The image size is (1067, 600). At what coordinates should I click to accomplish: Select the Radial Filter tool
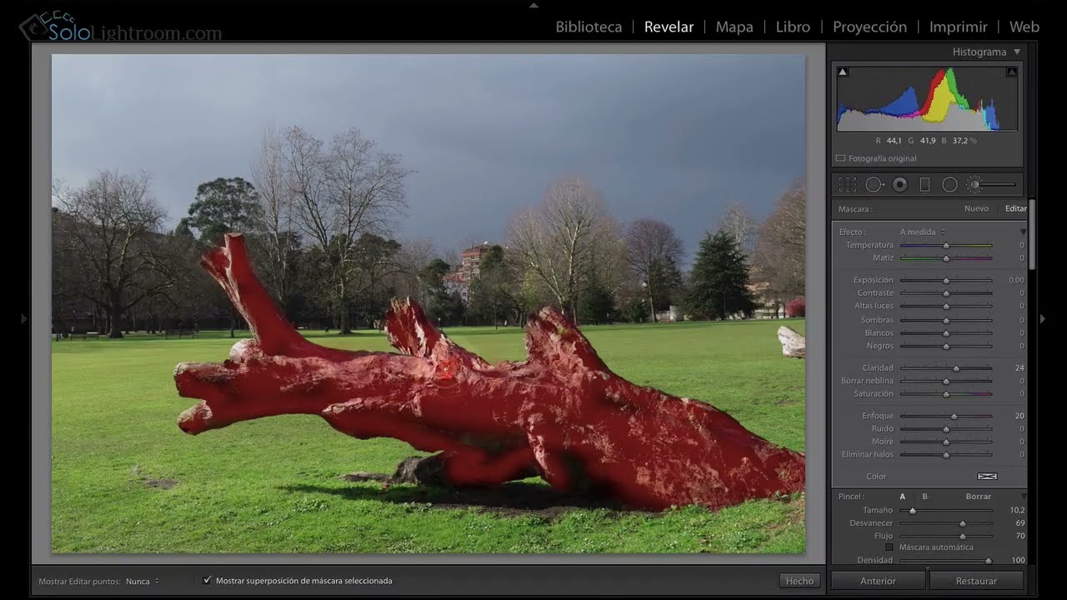pos(949,185)
